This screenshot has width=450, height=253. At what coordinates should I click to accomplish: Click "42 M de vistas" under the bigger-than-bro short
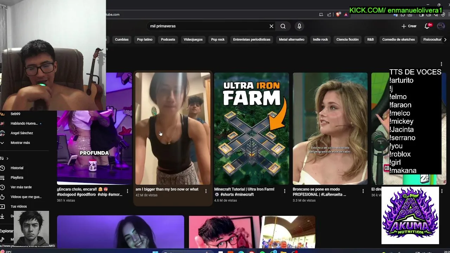(147, 195)
